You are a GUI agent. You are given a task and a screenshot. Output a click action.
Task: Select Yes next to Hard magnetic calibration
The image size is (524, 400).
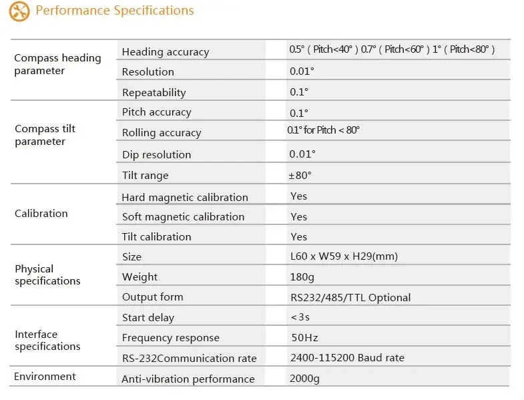point(298,196)
